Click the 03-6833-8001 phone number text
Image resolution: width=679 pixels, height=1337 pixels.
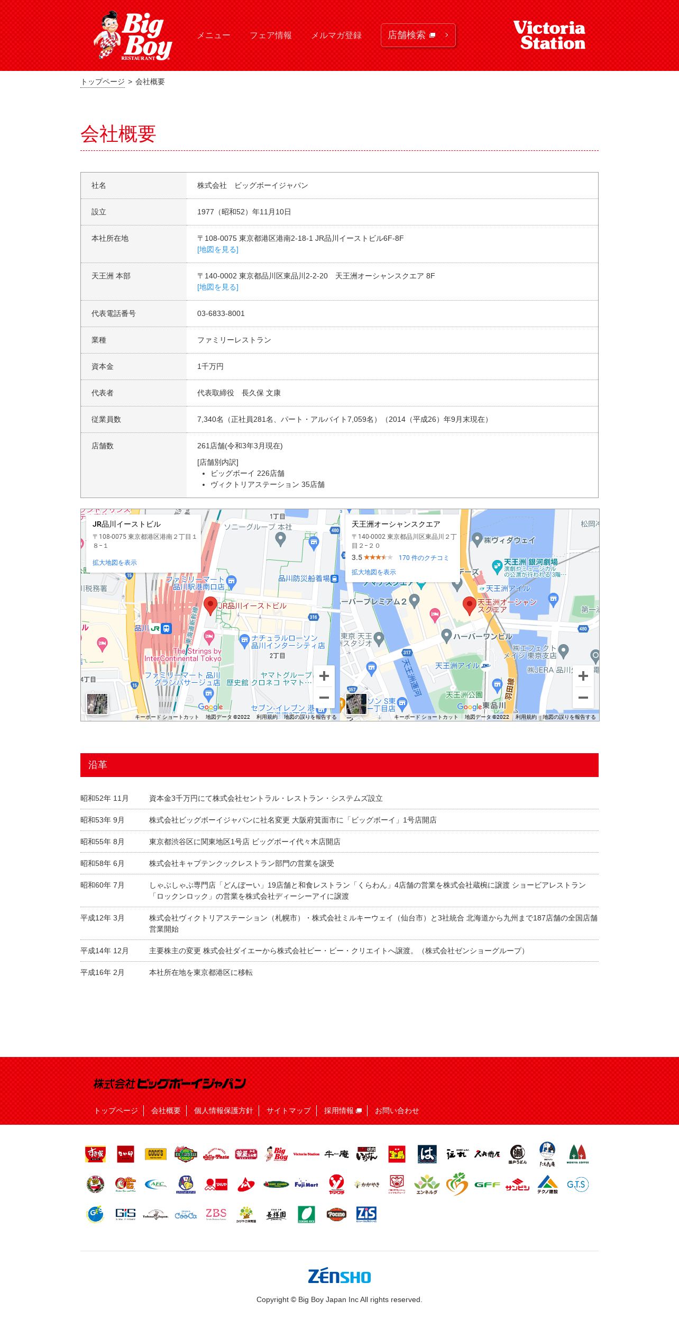click(x=221, y=313)
